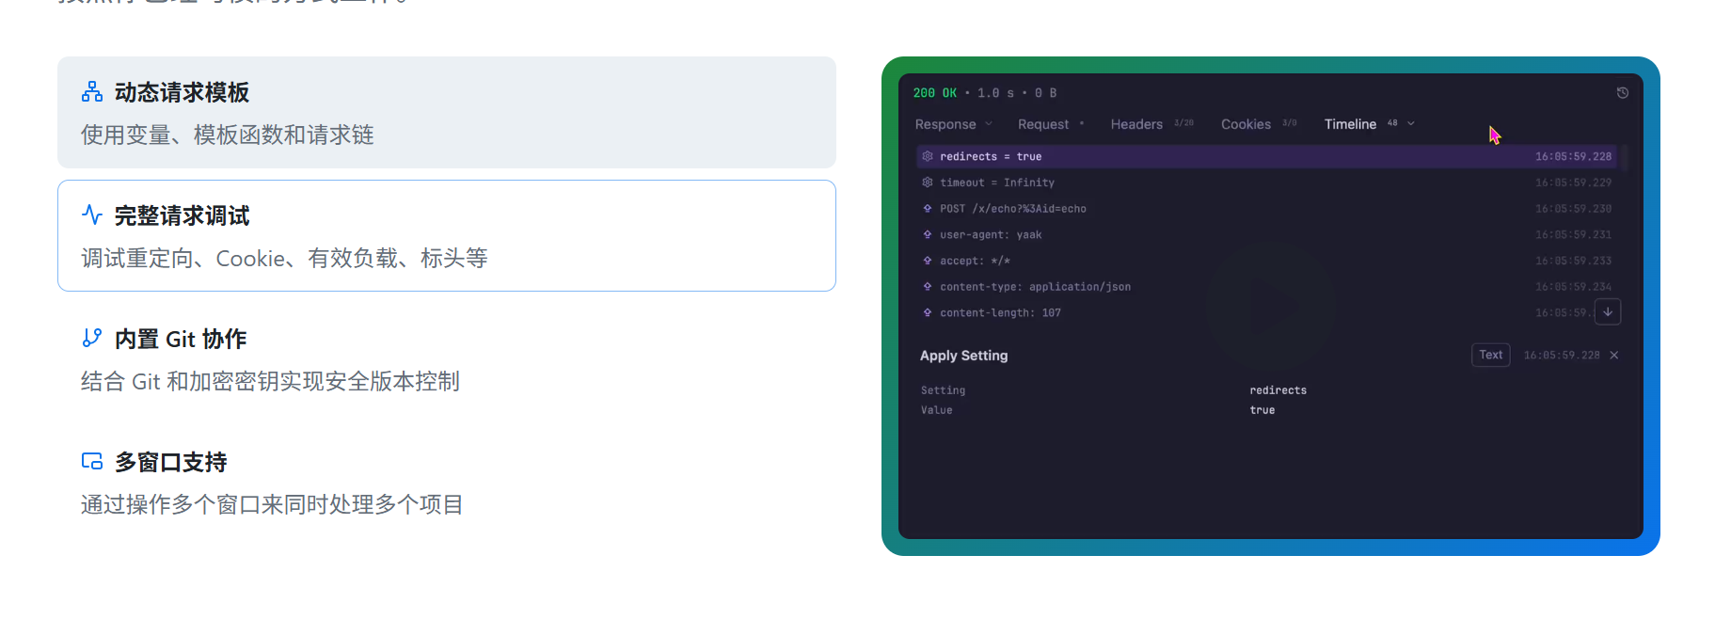Select the content-type: application/json timeline row
This screenshot has width=1715, height=619.
1035,287
